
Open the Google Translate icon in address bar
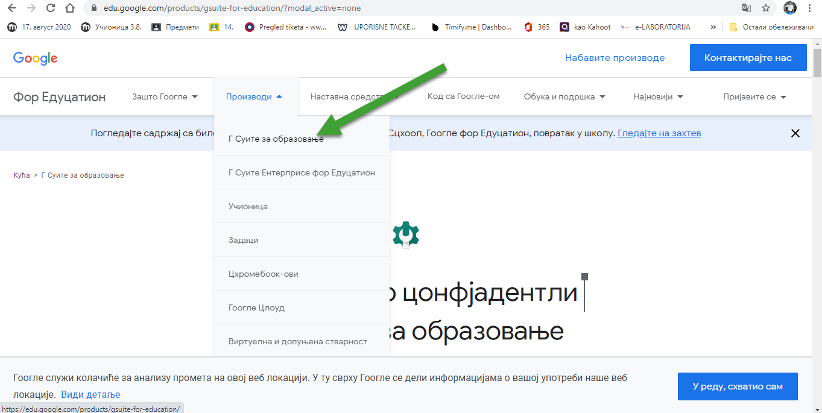coord(747,8)
